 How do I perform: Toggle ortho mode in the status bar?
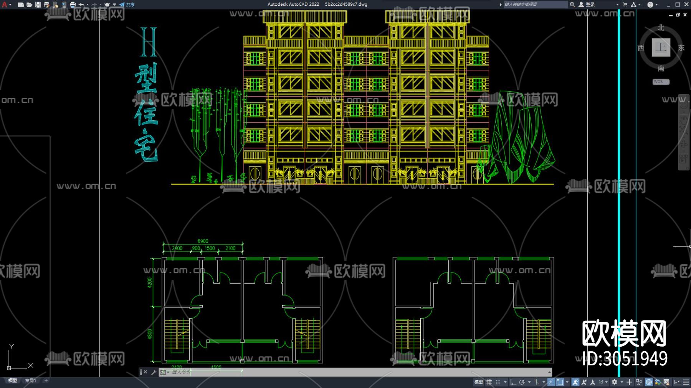click(x=513, y=382)
